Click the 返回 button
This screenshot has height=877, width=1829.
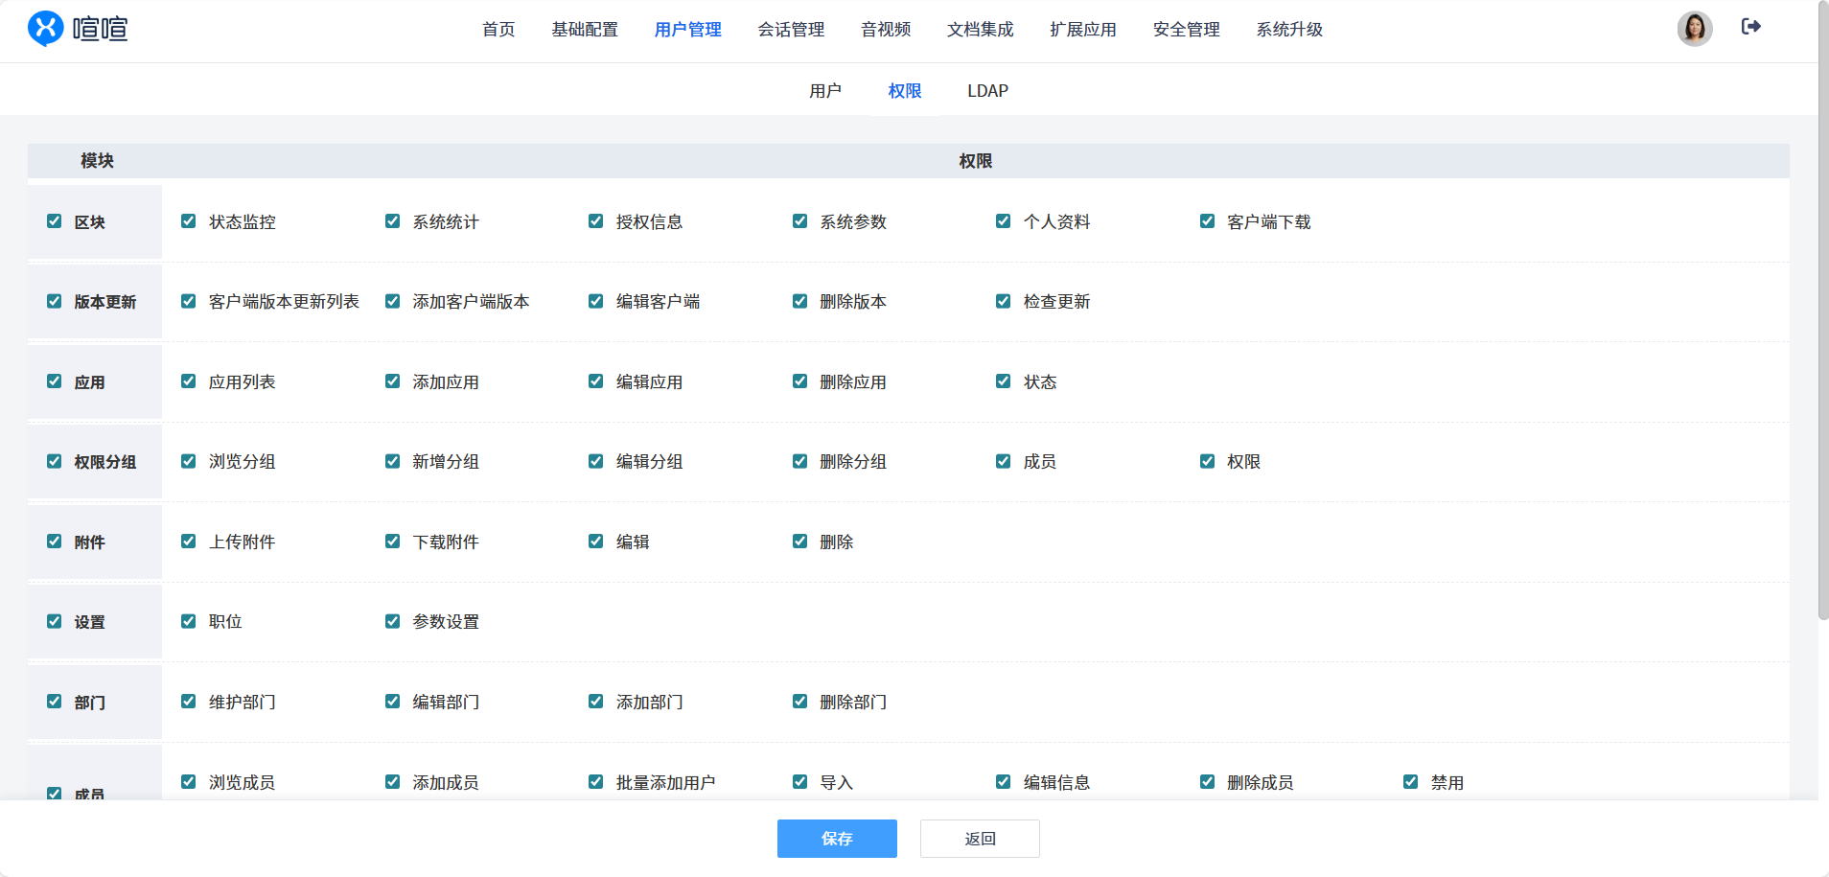pos(980,839)
